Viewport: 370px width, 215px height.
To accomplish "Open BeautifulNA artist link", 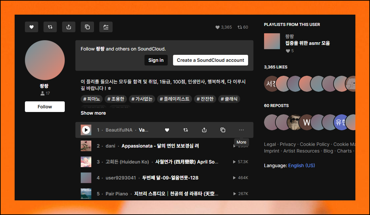I will tap(119, 130).
